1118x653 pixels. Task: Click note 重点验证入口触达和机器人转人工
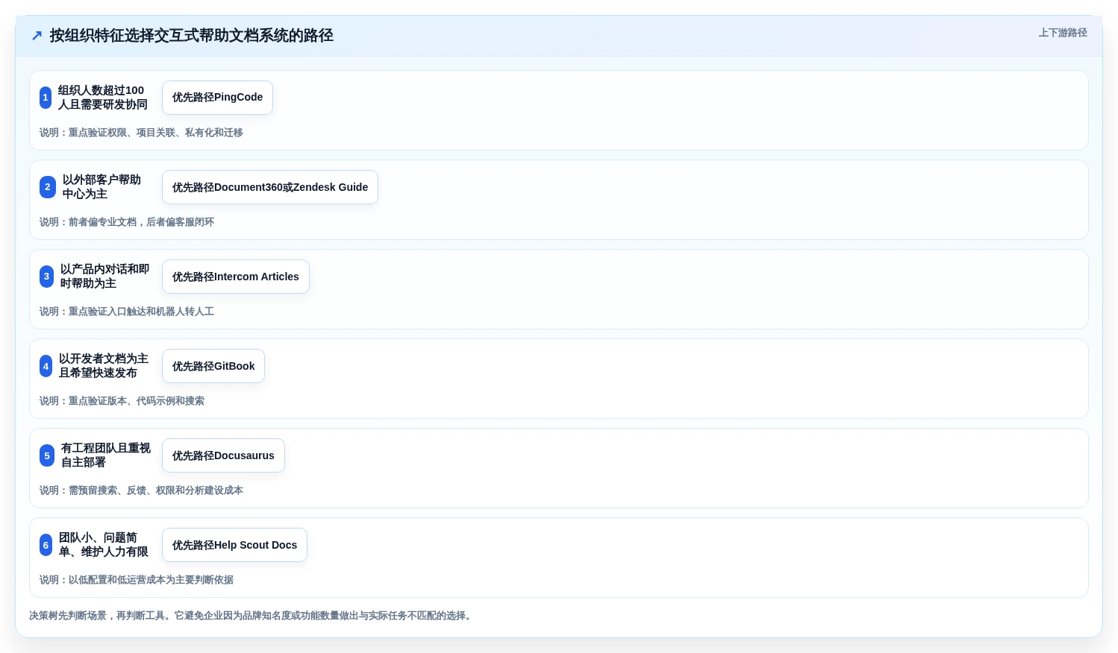click(x=127, y=312)
